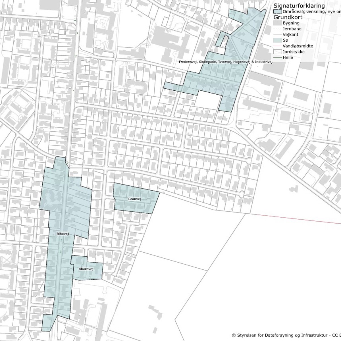The image size is (341, 341).
Task: Select the Signaturforklaring legend heading
Action: (x=299, y=5)
